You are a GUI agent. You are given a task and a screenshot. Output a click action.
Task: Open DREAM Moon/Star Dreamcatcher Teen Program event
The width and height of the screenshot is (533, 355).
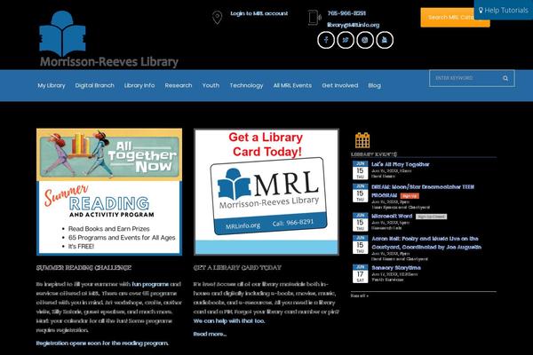point(423,191)
